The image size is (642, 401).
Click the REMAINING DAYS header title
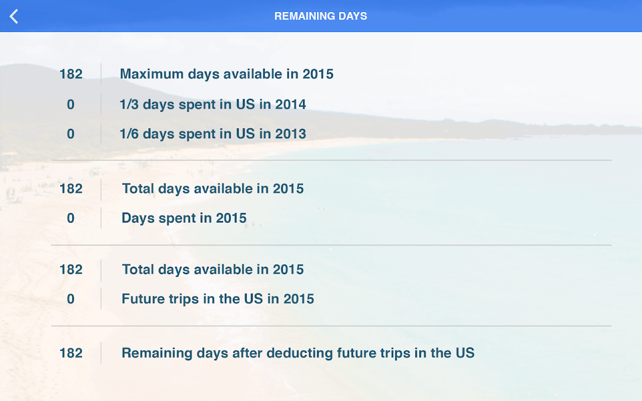[x=320, y=16]
